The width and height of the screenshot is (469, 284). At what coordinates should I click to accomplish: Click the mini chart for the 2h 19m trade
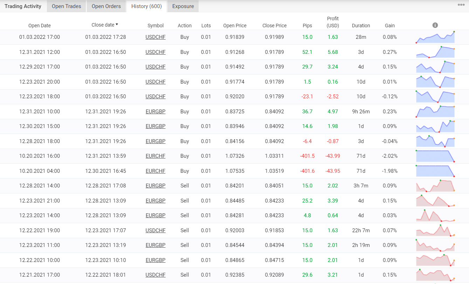435,245
